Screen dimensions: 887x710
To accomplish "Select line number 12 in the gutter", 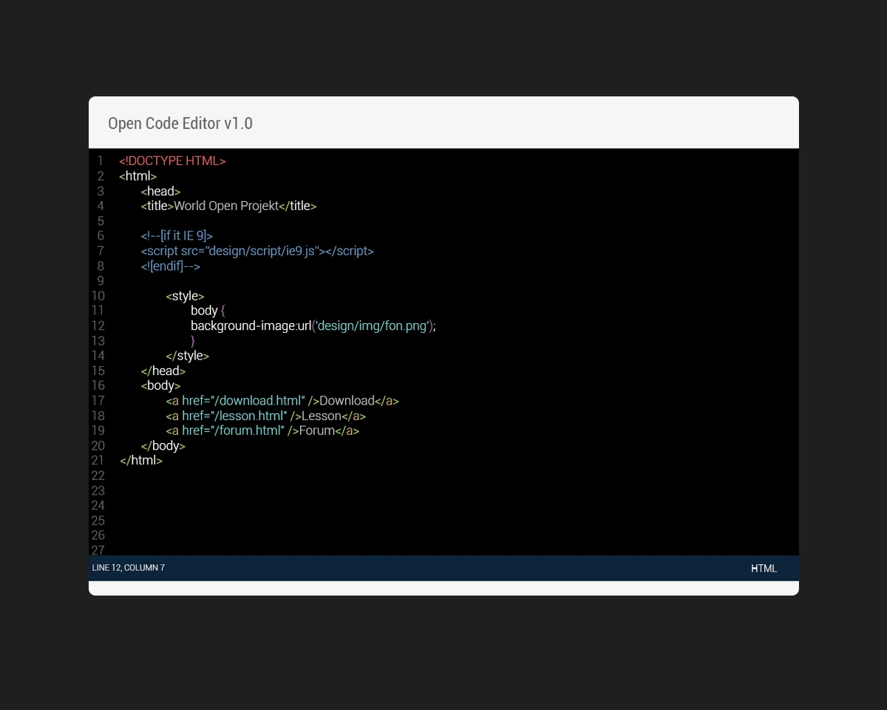I will tap(98, 325).
